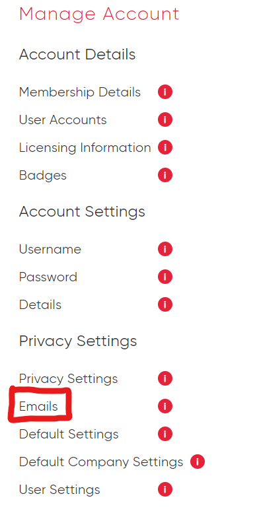Open Membership Details page
The image size is (259, 519).
[80, 92]
